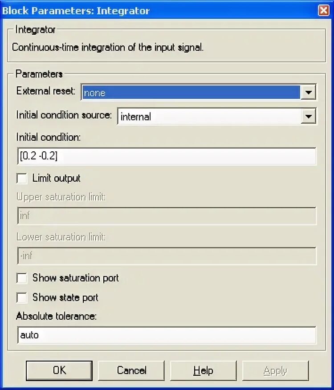The height and width of the screenshot is (390, 334).
Task: Click the Lower saturation limit '-inf' field
Action: (x=167, y=256)
